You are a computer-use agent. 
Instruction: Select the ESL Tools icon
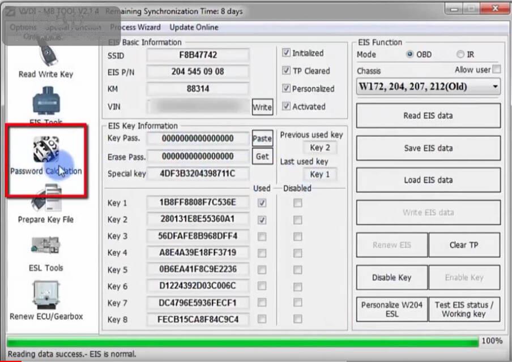pos(46,245)
